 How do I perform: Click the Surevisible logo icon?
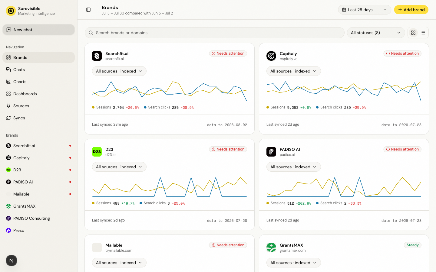tap(11, 11)
